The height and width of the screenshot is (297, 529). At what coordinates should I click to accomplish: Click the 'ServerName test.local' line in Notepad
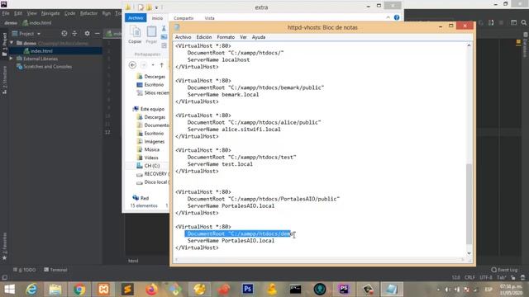[220, 164]
